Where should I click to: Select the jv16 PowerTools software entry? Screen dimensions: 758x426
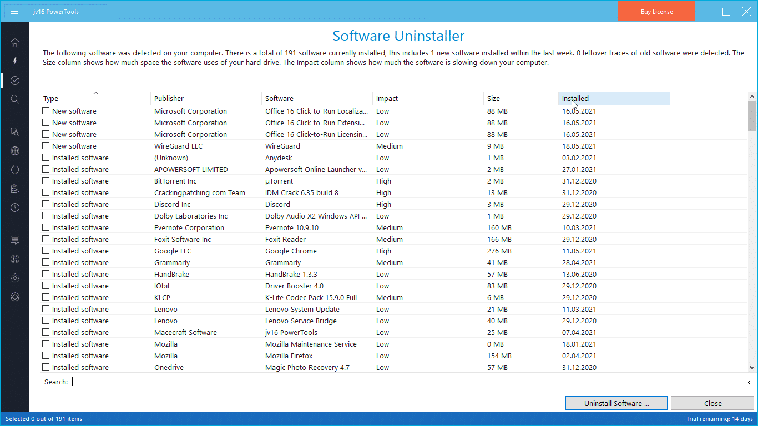click(x=291, y=332)
